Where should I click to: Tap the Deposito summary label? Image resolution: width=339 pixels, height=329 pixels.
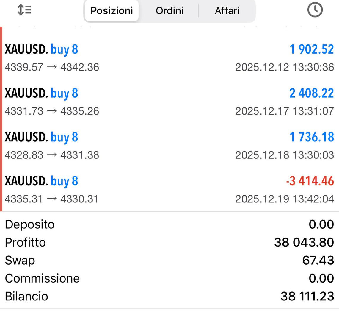(30, 224)
